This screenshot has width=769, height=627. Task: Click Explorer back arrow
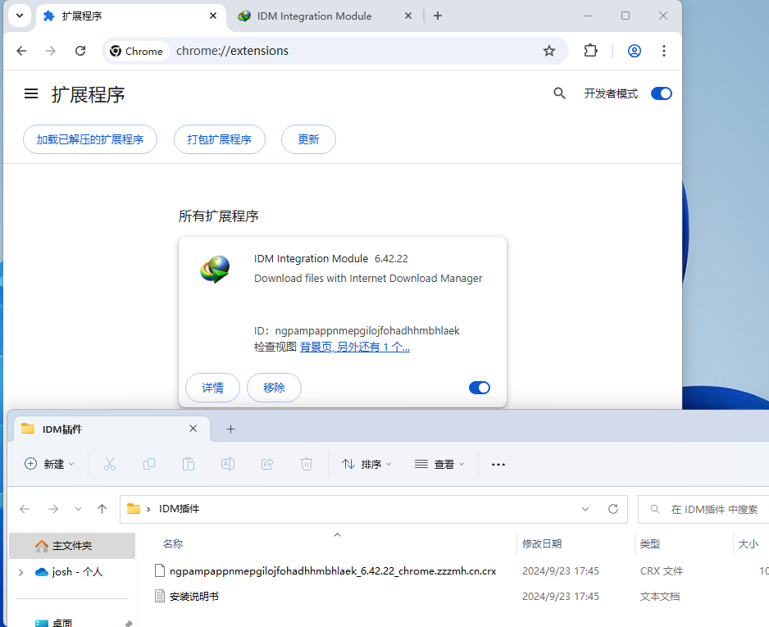[x=25, y=509]
